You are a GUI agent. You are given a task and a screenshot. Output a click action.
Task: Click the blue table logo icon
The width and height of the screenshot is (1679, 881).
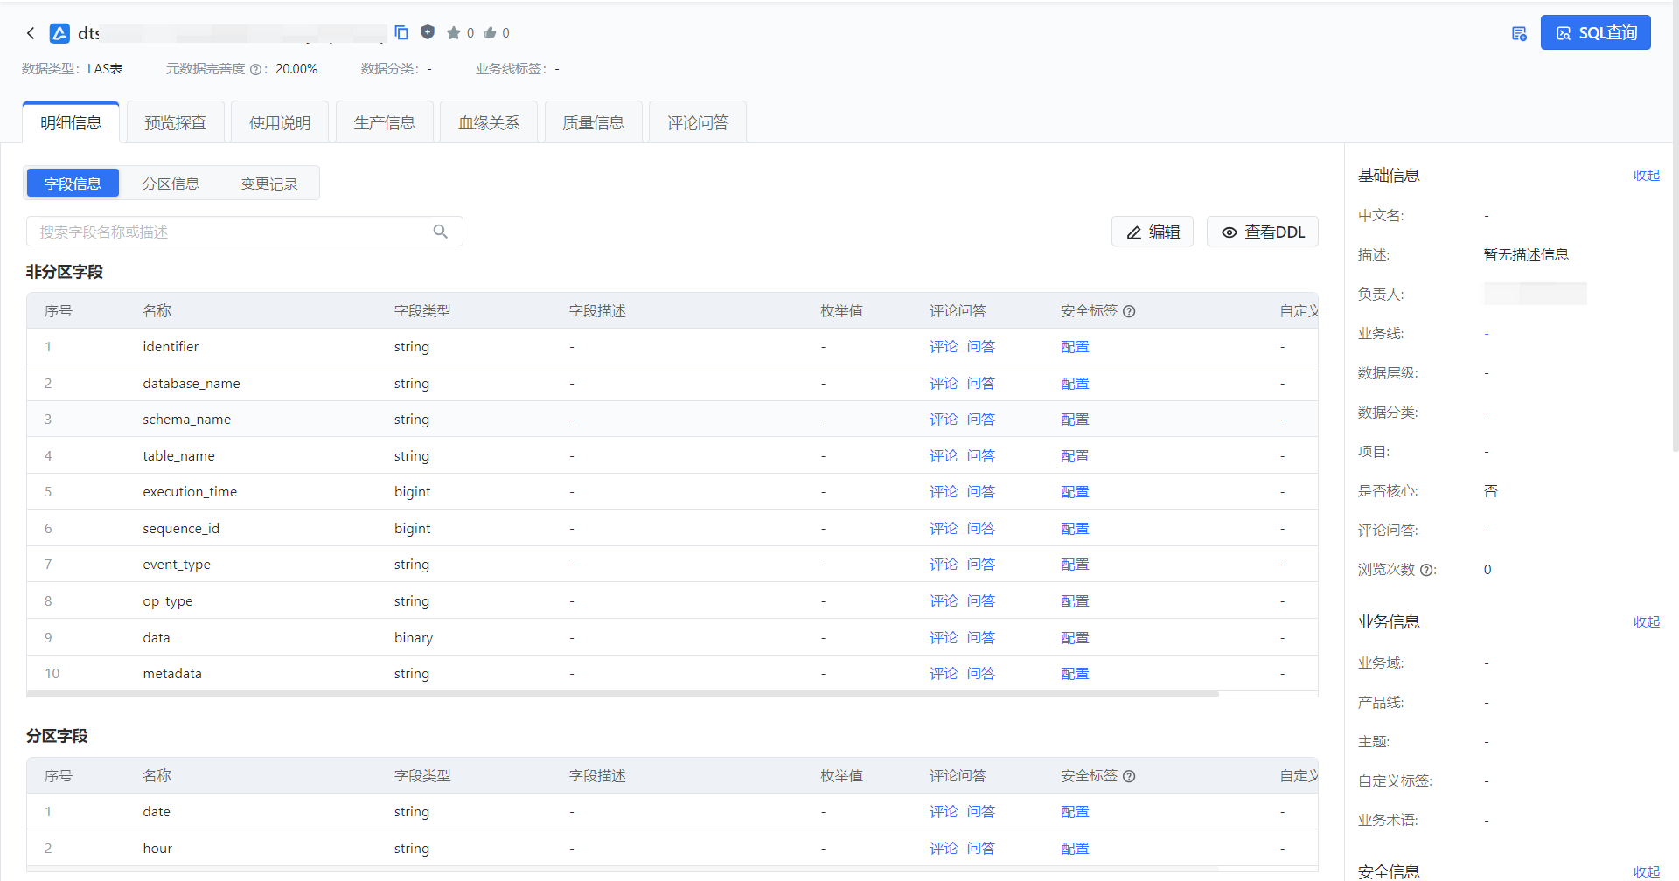tap(59, 33)
